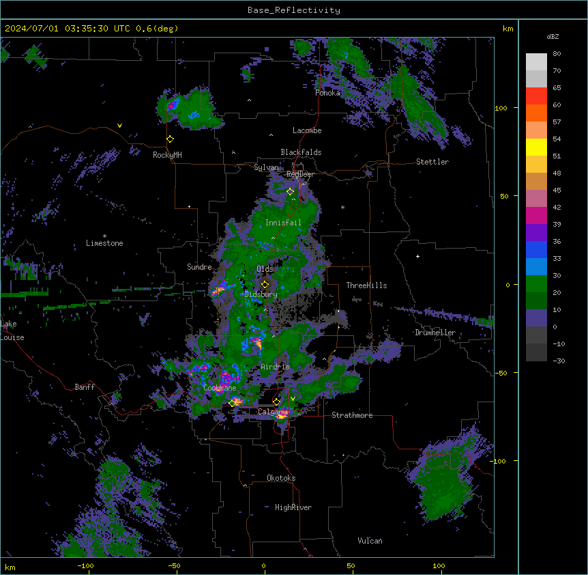Pick the red 60-65 dBZ legend swatch
The height and width of the screenshot is (575, 588).
point(536,96)
